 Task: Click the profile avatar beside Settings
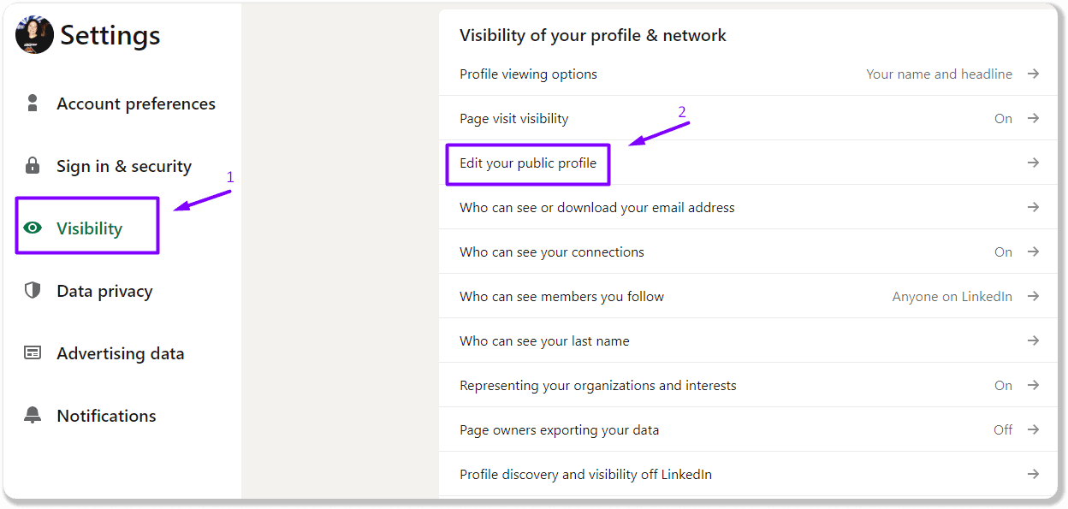(34, 35)
